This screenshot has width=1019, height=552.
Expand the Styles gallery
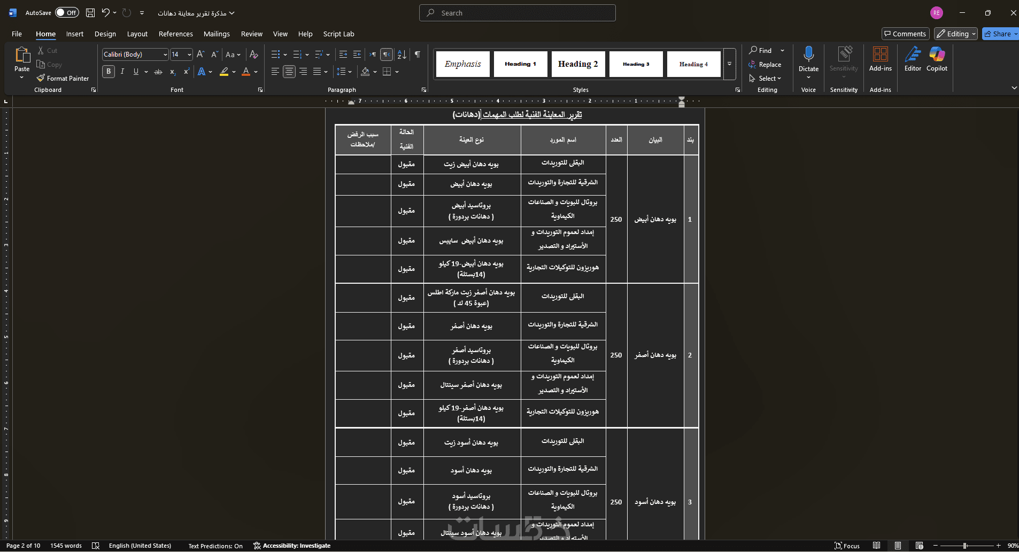[x=729, y=64]
